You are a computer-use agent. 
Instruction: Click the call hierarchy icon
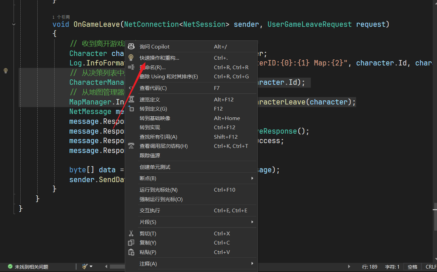click(131, 146)
